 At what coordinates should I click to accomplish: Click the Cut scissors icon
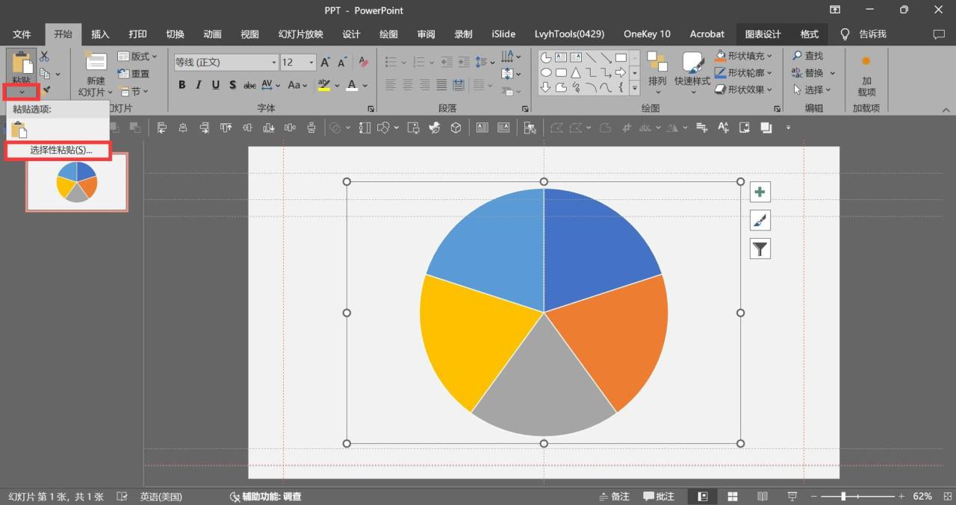[x=45, y=57]
